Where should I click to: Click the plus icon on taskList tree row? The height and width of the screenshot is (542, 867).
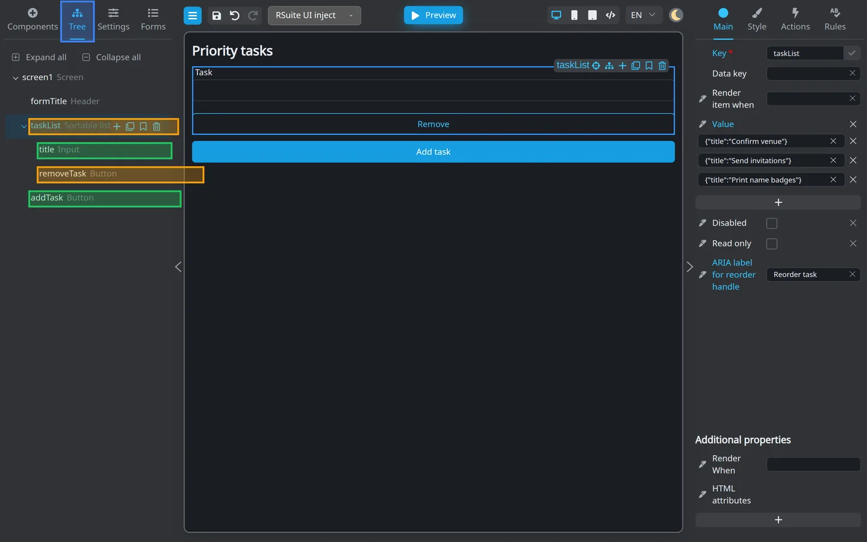tap(117, 126)
